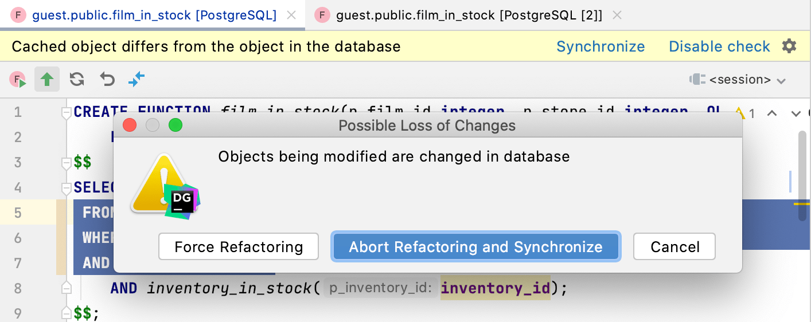Run the routine with the F play icon
This screenshot has width=811, height=322.
[x=18, y=80]
